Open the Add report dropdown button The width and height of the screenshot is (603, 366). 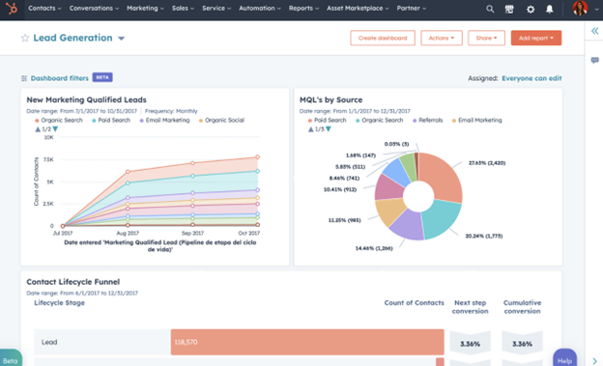point(536,38)
